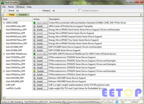The width and height of the screenshot is (144, 104).
Task: Install the lwIP::lwIP pack
Action: click(x=40, y=85)
